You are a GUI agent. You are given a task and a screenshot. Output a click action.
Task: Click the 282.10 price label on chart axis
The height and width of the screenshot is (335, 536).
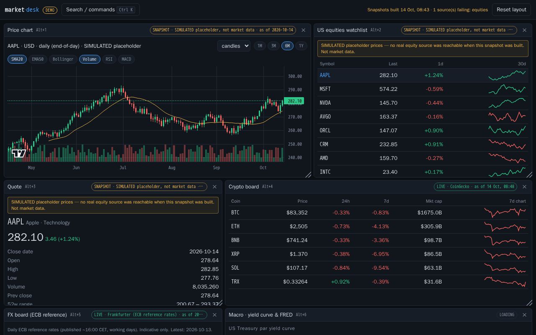pos(295,101)
